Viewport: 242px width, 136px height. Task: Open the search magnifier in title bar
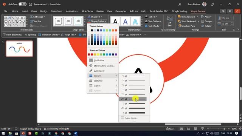click(180, 4)
